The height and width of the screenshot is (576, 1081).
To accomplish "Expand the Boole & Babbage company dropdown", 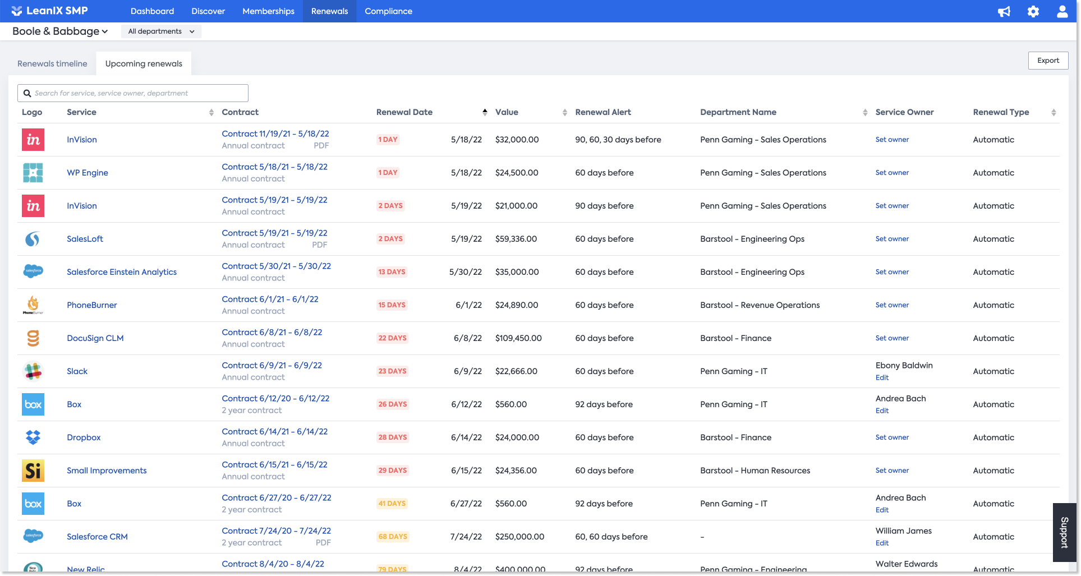I will (x=60, y=31).
